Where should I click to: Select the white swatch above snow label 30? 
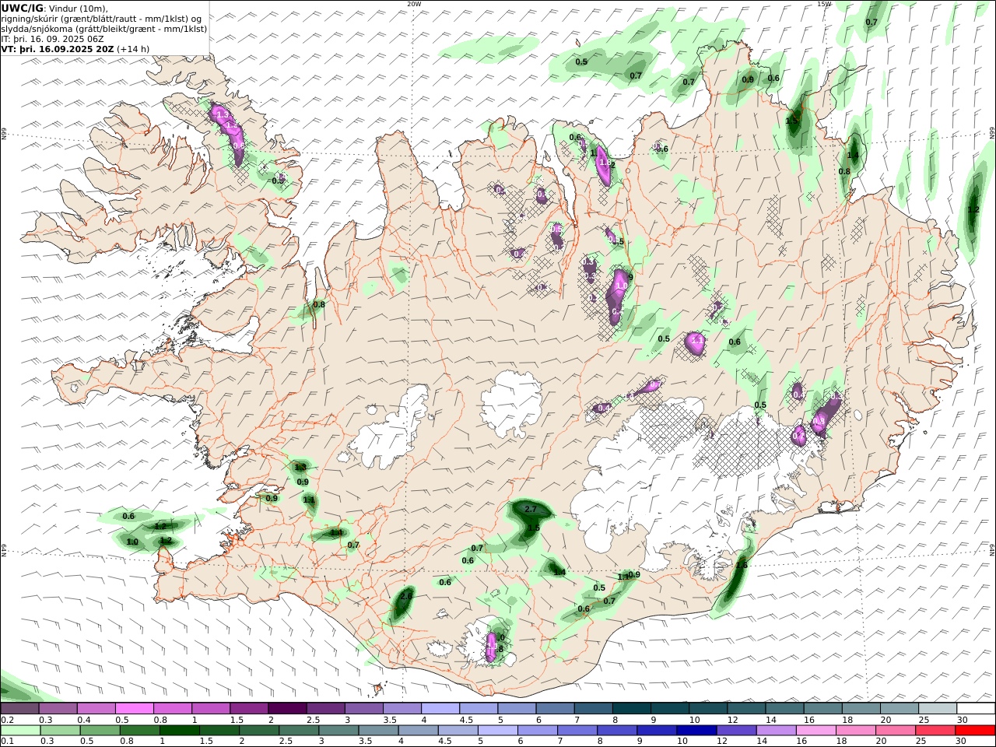click(x=976, y=709)
